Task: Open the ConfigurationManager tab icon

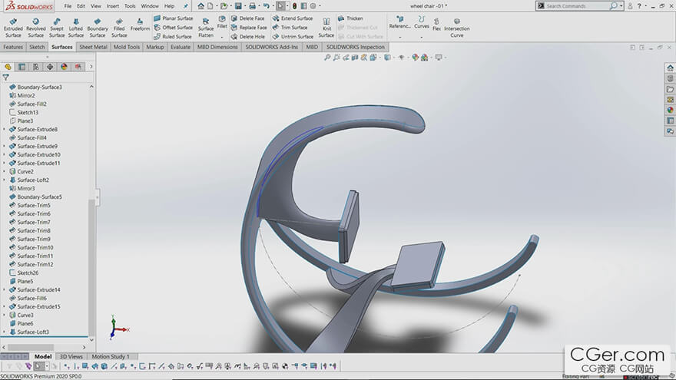Action: click(x=36, y=67)
